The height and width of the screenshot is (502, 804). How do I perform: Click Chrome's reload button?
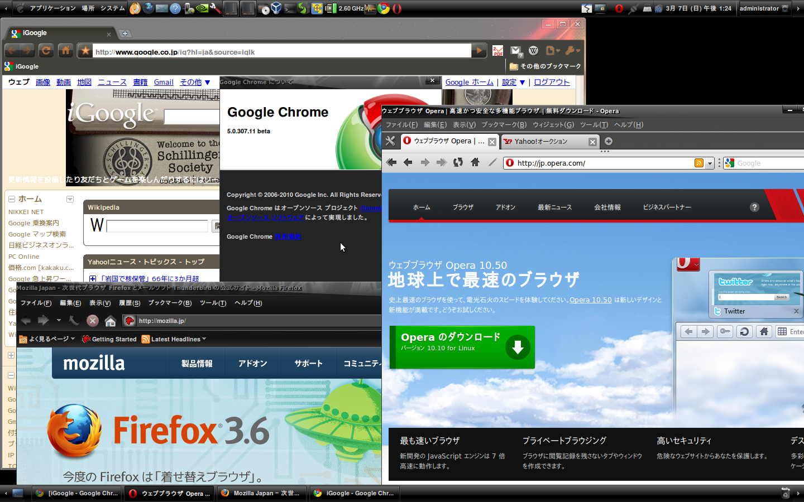tap(46, 51)
